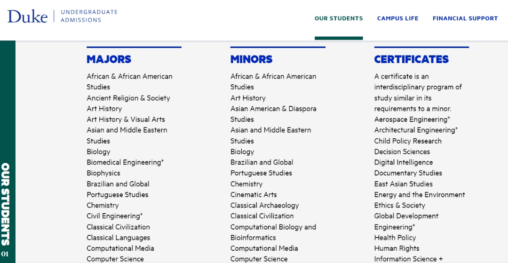508x263 pixels.
Task: Click Classical Archaeology minor
Action: (x=265, y=205)
